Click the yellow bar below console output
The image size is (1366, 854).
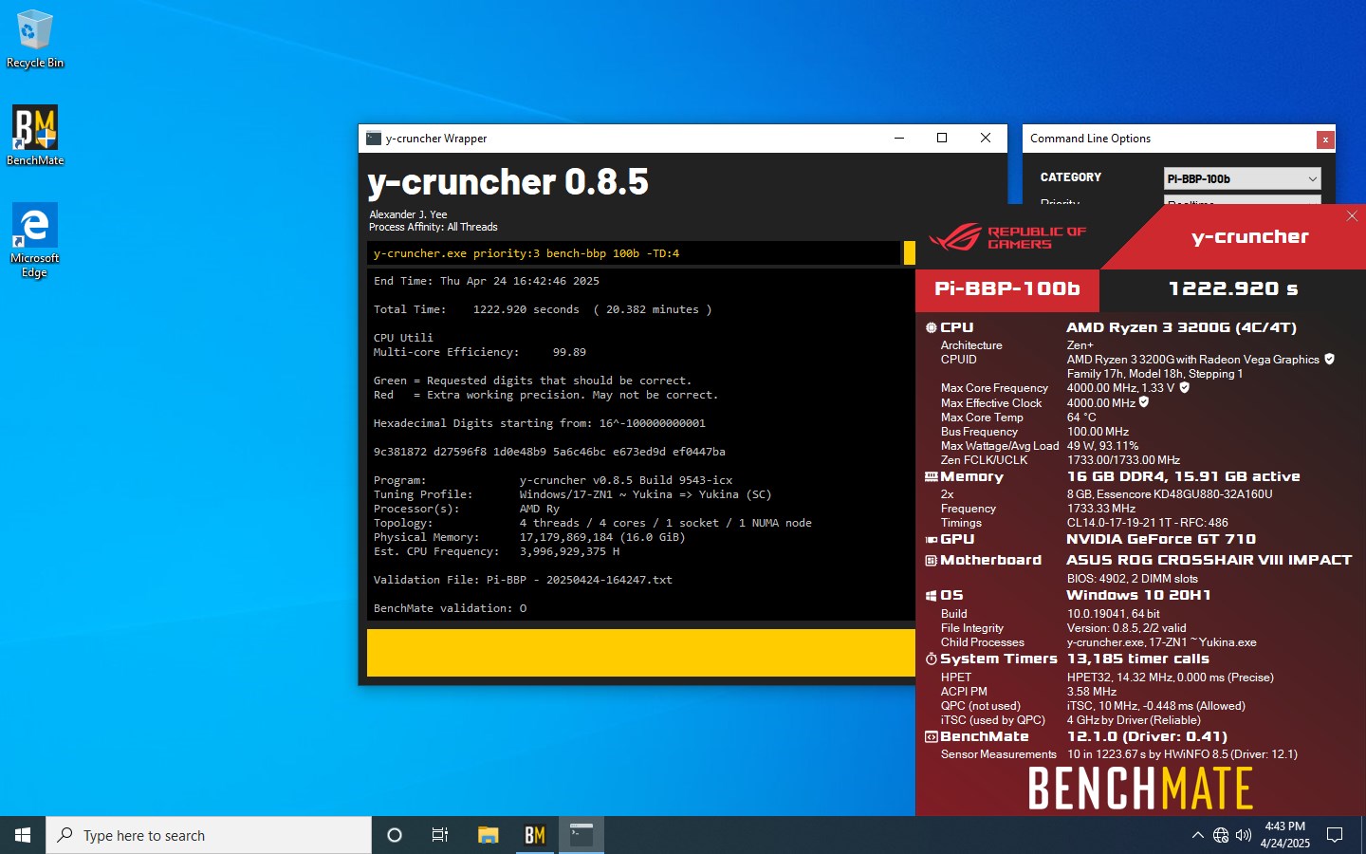641,653
